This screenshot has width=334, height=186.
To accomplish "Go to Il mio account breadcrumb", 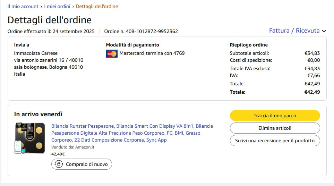I will (23, 6).
